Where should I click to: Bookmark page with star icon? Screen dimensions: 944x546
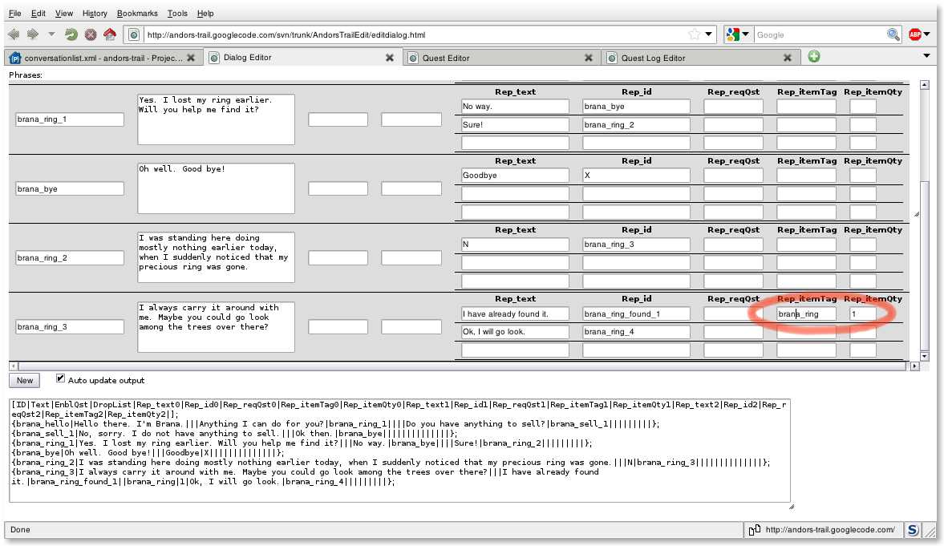[x=694, y=34]
